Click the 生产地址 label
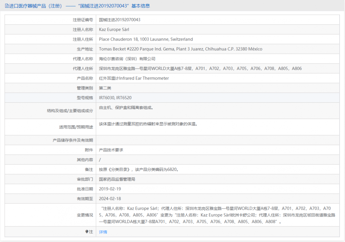The height and width of the screenshot is (242, 345). click(85, 49)
